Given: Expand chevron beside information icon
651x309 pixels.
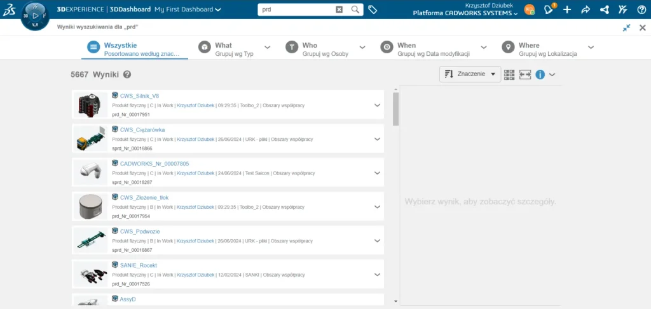Looking at the screenshot, I should click(x=552, y=75).
